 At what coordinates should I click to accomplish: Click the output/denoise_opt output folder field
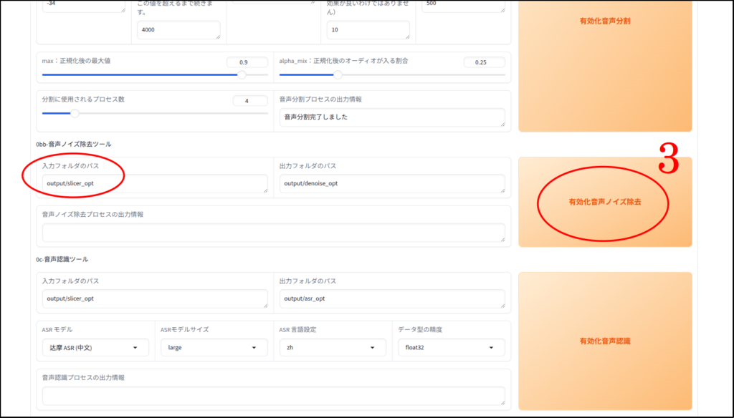click(391, 184)
